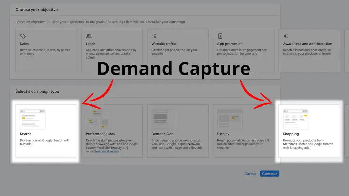Click 'Drive demand and conversions on YouTube' text
This screenshot has height=196, width=349.
click(x=177, y=144)
